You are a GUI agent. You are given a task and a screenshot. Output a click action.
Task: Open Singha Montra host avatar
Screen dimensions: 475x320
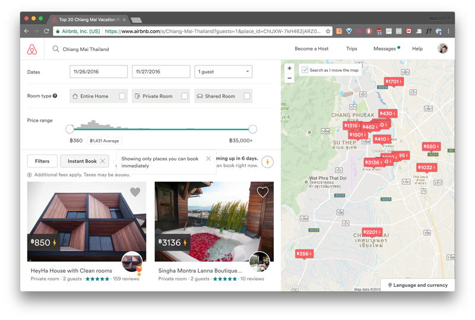(259, 262)
